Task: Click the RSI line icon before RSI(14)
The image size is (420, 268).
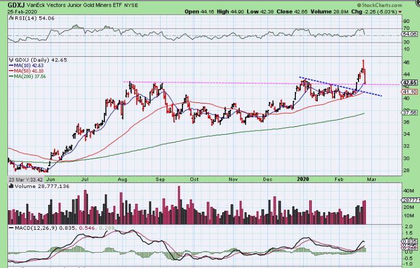Action: click(11, 18)
